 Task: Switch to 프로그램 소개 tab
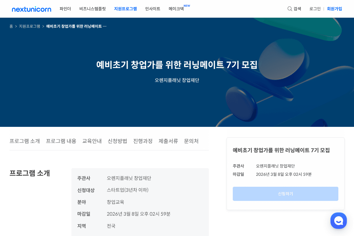pyautogui.click(x=24, y=141)
